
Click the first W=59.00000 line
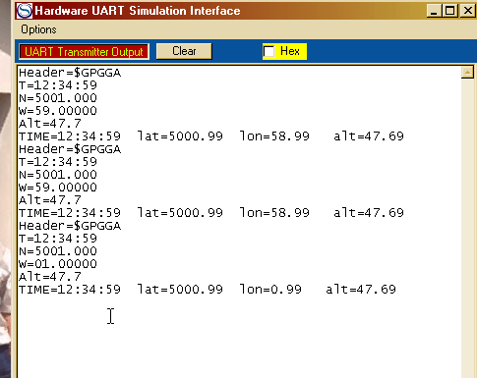(58, 111)
